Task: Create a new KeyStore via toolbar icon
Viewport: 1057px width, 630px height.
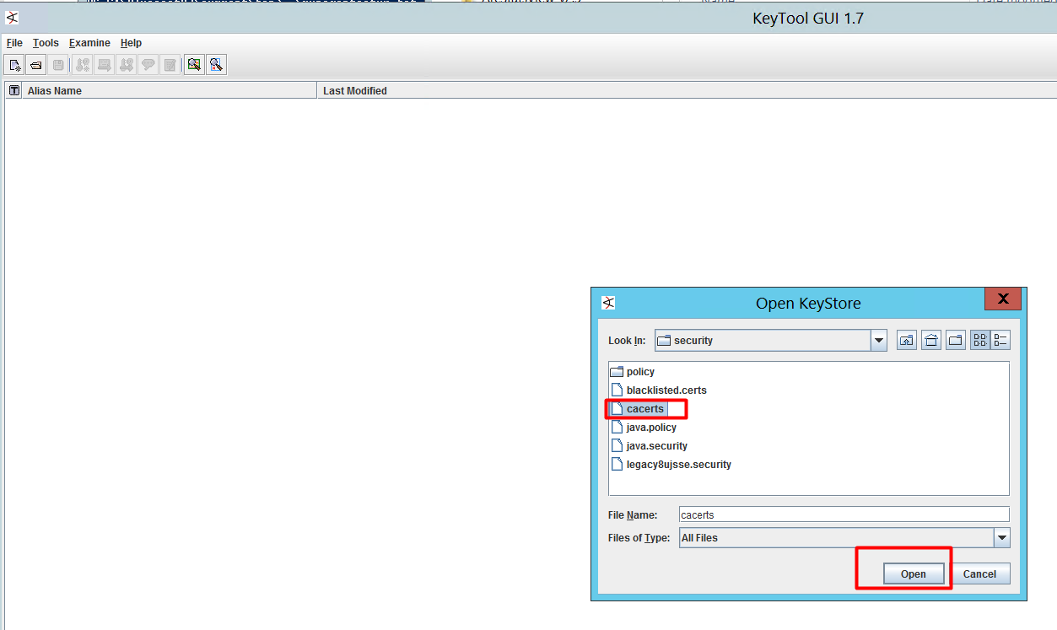Action: coord(14,64)
